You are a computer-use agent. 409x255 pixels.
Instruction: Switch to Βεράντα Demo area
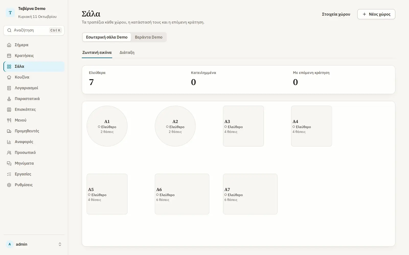tap(149, 37)
